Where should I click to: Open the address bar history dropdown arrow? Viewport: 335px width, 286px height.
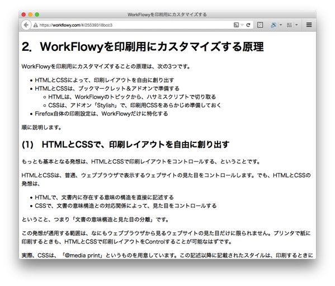click(242, 25)
